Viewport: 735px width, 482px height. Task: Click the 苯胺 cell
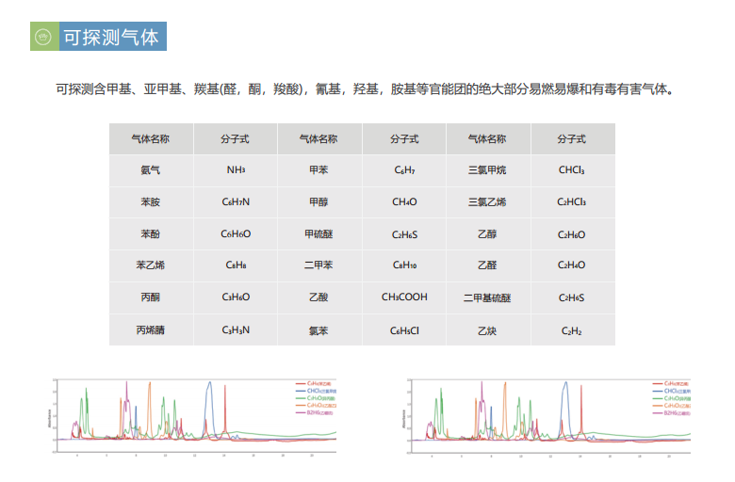click(x=151, y=202)
